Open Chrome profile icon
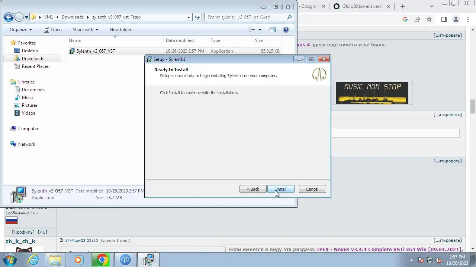 tap(456, 19)
